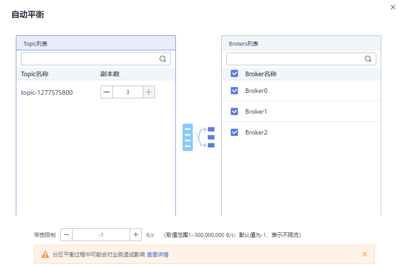The width and height of the screenshot is (398, 266).
Task: Toggle the select-all Broker名称 checkbox
Action: pos(234,73)
